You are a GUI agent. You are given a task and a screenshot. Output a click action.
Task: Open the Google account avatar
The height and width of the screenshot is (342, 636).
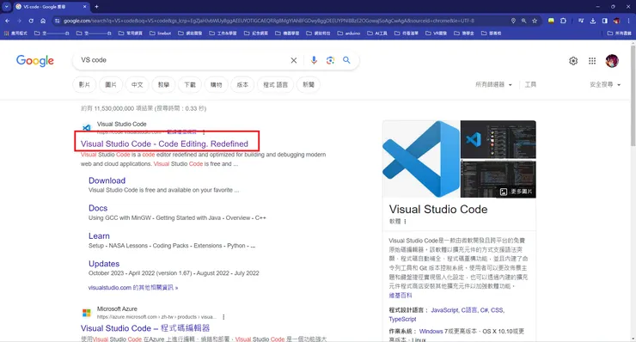(612, 61)
